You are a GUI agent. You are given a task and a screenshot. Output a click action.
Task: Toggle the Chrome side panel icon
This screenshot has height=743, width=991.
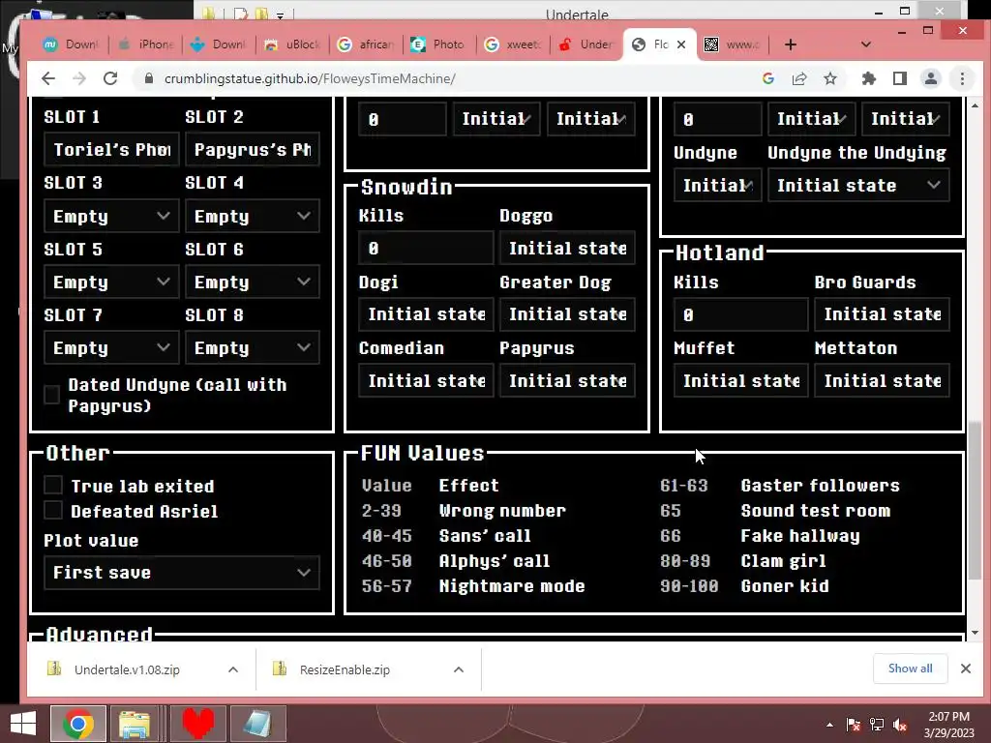[900, 78]
